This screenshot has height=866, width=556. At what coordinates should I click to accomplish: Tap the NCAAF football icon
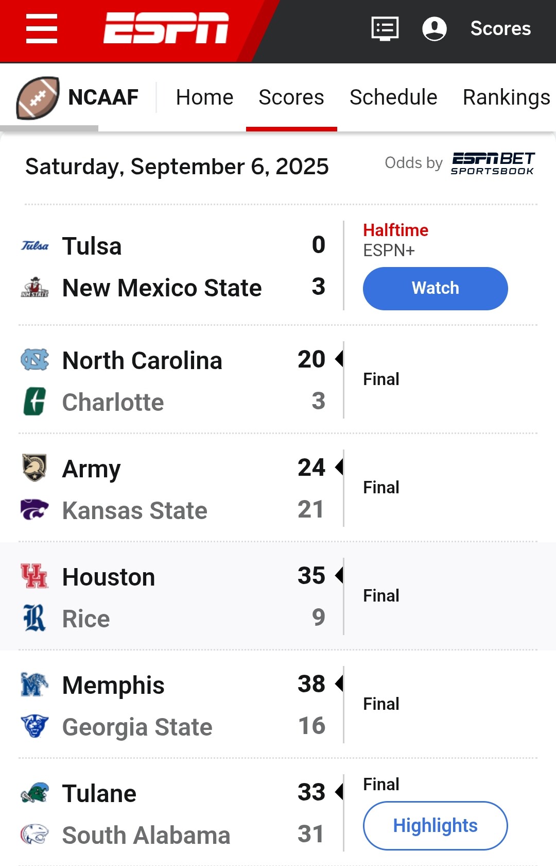point(38,97)
